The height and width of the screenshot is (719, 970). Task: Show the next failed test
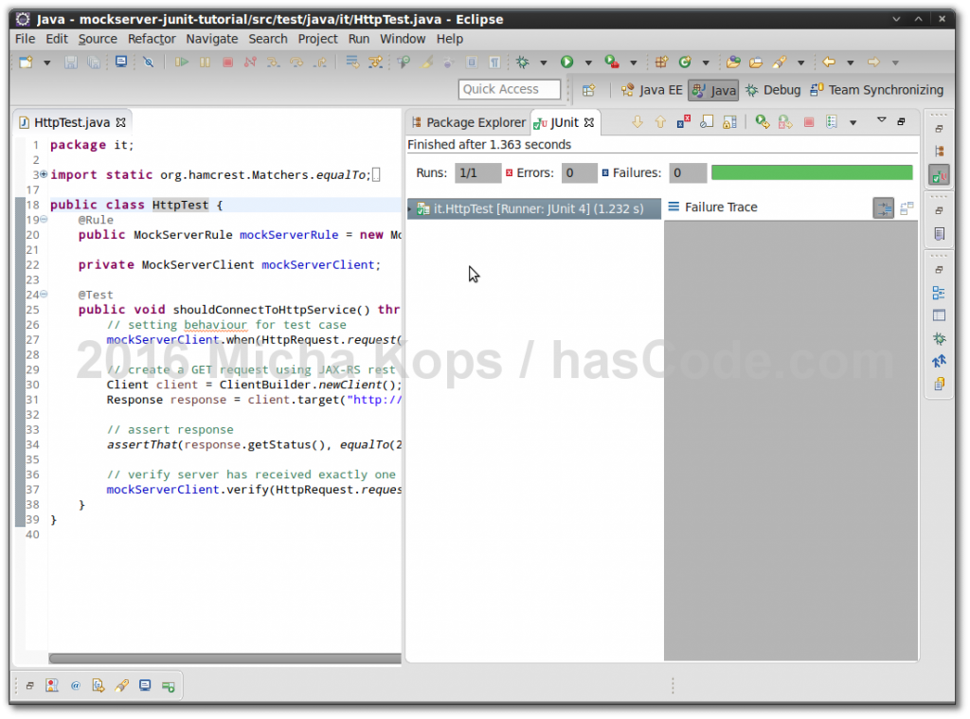637,122
